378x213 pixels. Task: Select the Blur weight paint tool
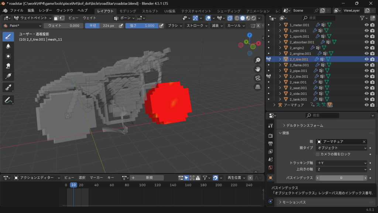(x=8, y=46)
